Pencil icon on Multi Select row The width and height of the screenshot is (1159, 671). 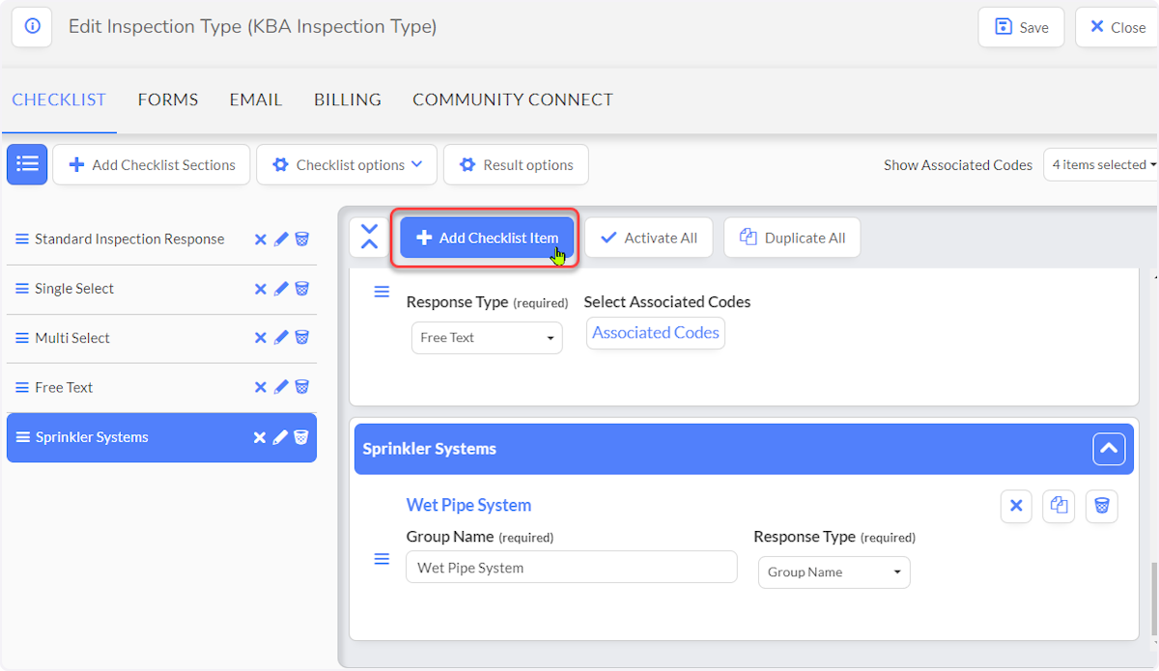[281, 338]
